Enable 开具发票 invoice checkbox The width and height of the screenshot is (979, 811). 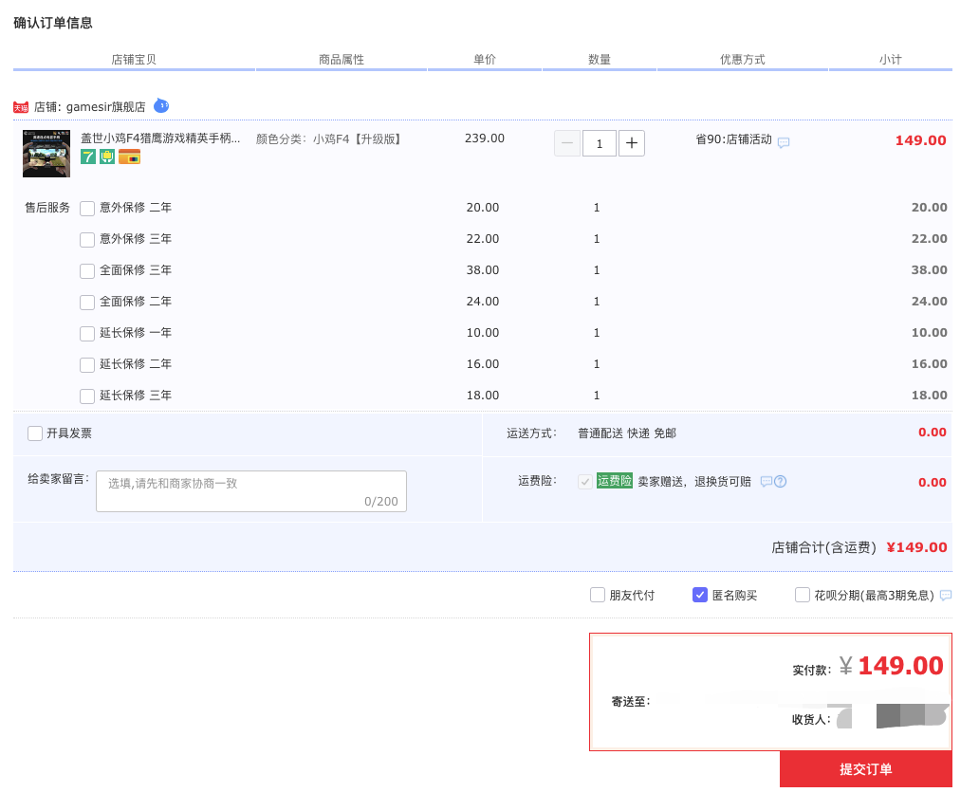[x=35, y=433]
